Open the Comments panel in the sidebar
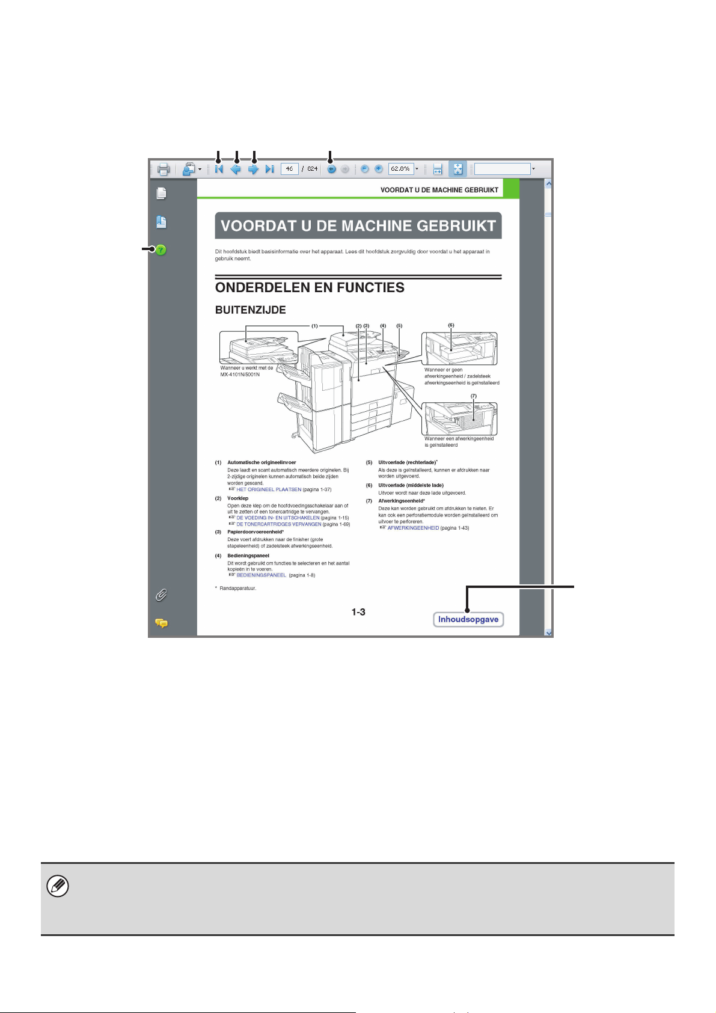Image resolution: width=716 pixels, height=1013 pixels. [x=161, y=623]
